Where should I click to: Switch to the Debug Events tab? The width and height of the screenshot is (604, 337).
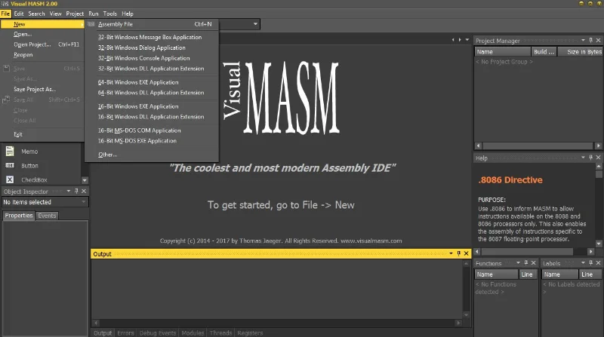point(158,332)
